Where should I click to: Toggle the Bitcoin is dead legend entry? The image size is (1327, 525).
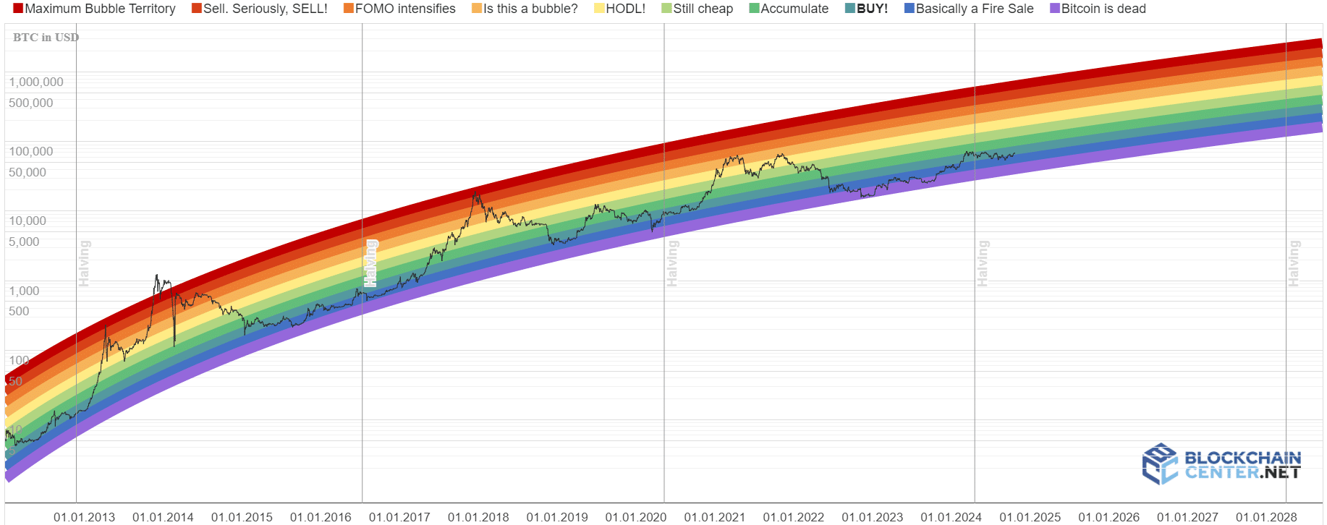click(1098, 9)
